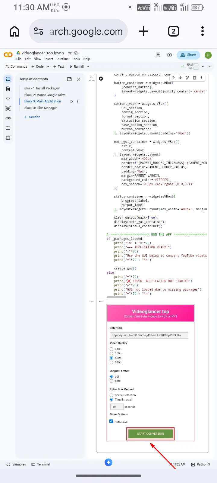Open the tab switcher showing 2 tabs
This screenshot has height=483, width=217.
(x=173, y=31)
